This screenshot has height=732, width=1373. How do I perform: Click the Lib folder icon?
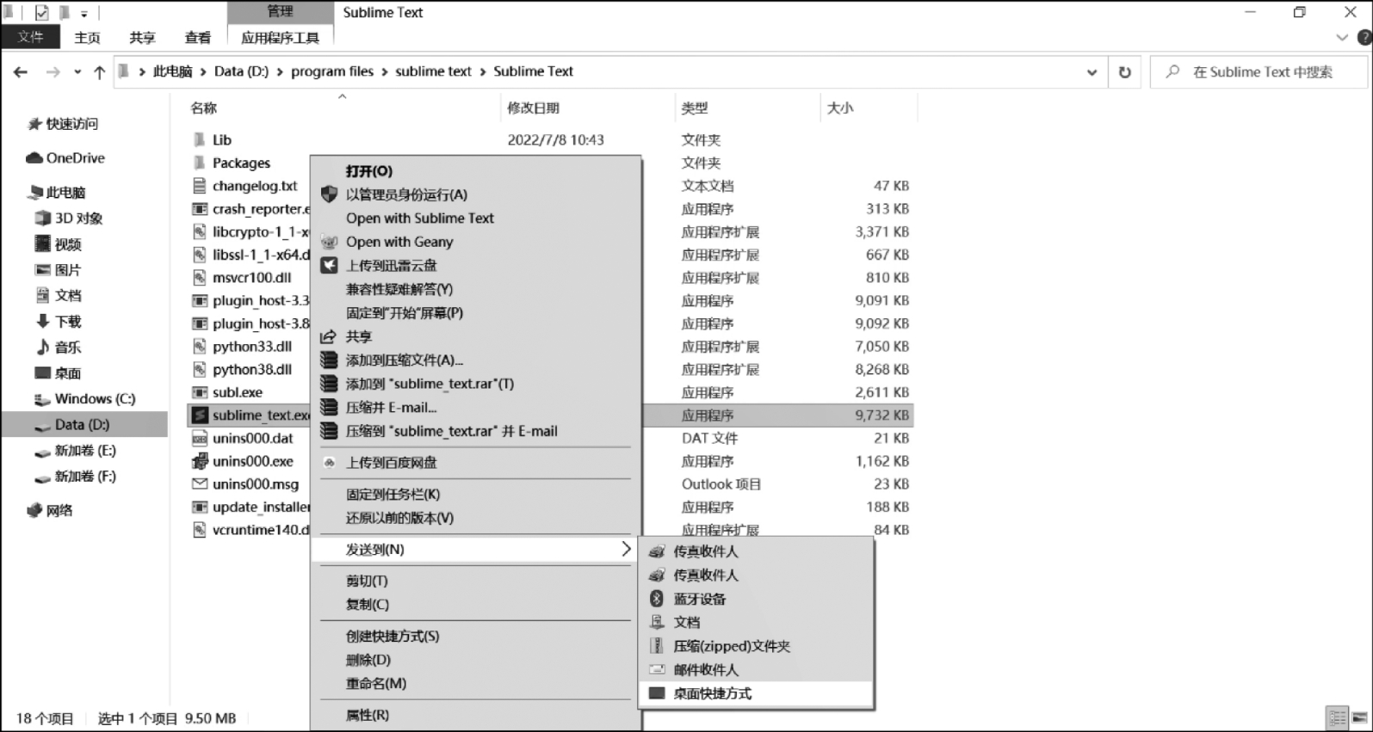200,139
